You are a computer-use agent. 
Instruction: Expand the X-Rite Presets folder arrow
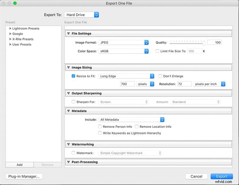point(10,39)
